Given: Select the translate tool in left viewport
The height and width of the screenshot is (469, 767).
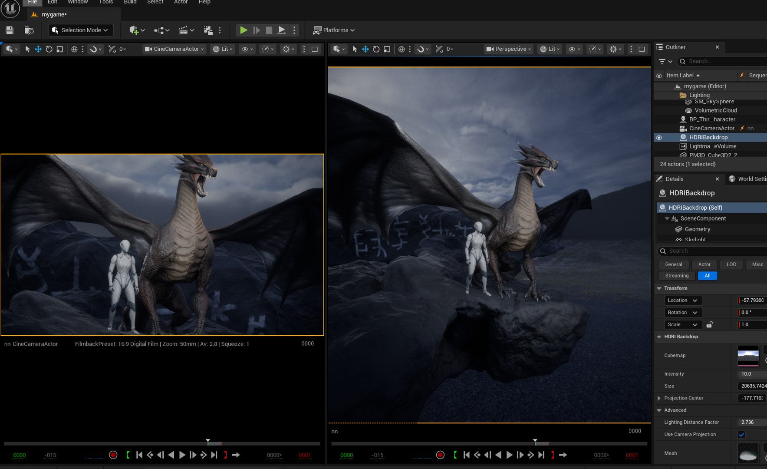Looking at the screenshot, I should point(38,49).
